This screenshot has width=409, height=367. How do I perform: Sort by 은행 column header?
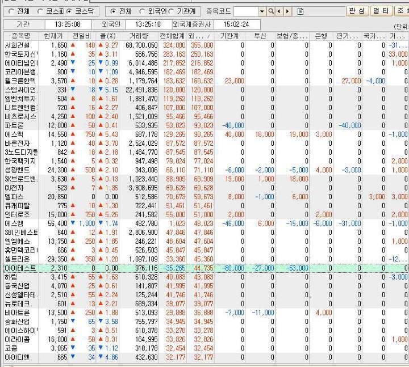[x=321, y=36]
